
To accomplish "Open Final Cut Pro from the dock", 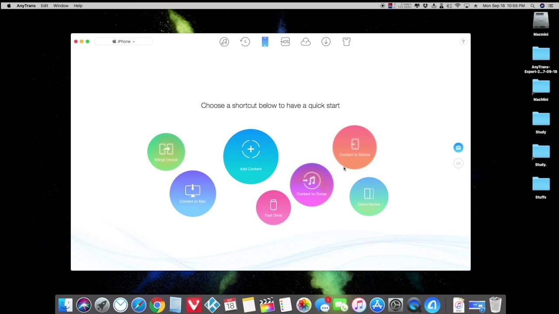I will click(267, 305).
